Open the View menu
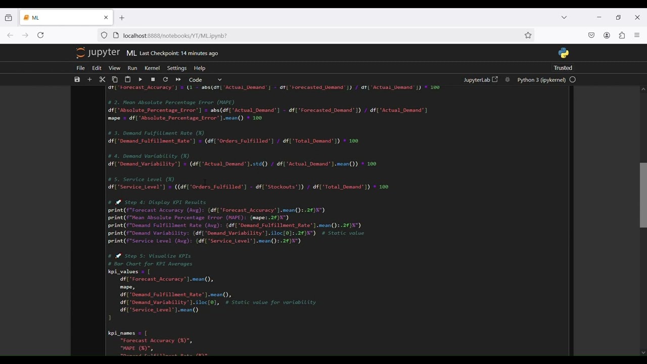The image size is (647, 364). [115, 68]
